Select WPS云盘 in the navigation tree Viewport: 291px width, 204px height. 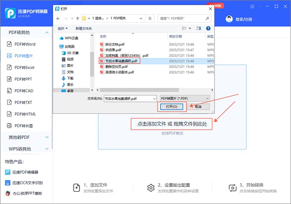tap(69, 38)
